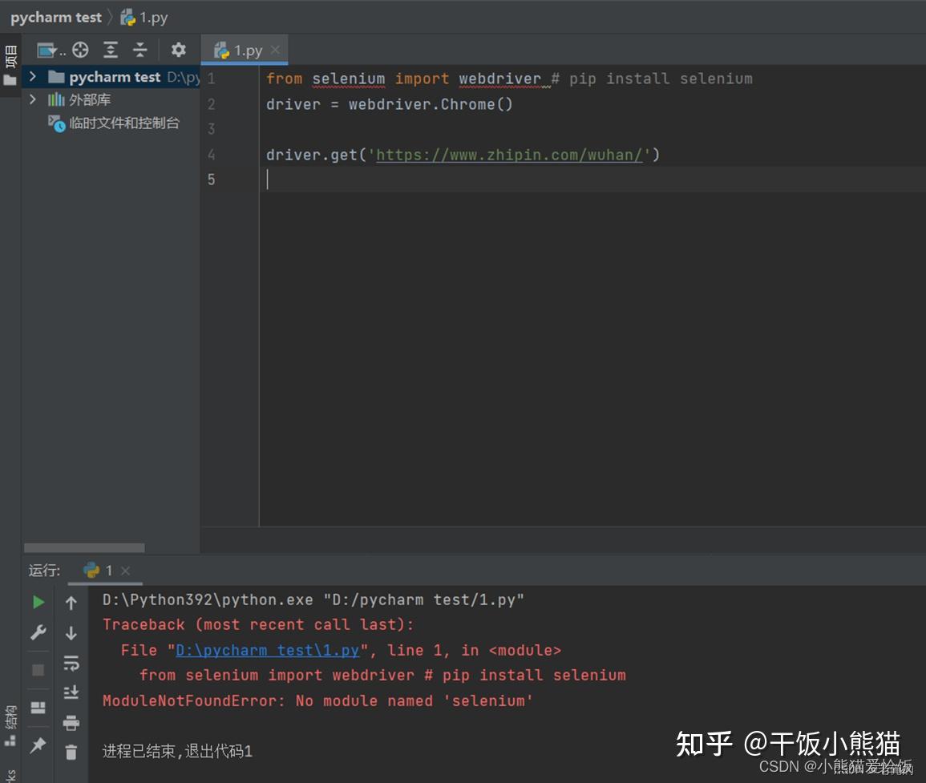Enable soft-wrap in the console output

(x=71, y=662)
